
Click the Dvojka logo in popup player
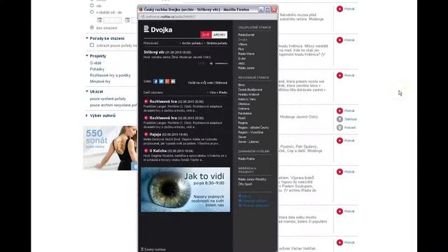[158, 29]
